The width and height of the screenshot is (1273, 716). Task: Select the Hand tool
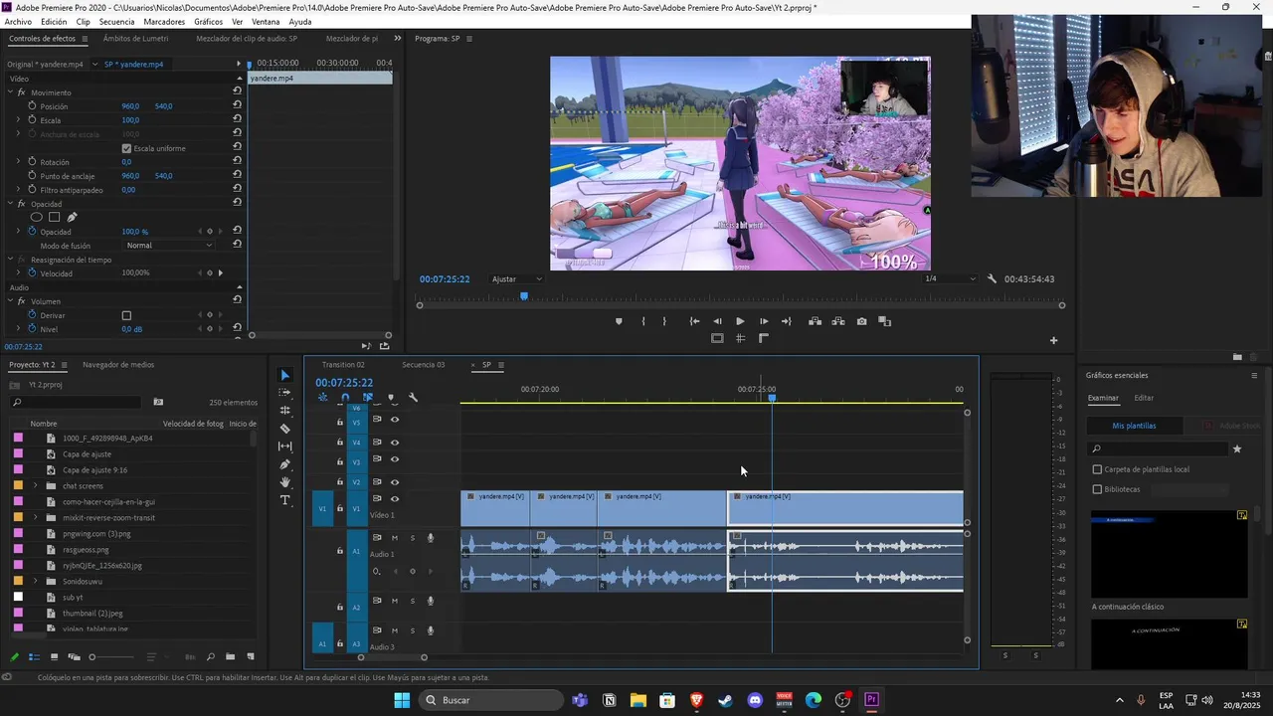[x=285, y=482]
